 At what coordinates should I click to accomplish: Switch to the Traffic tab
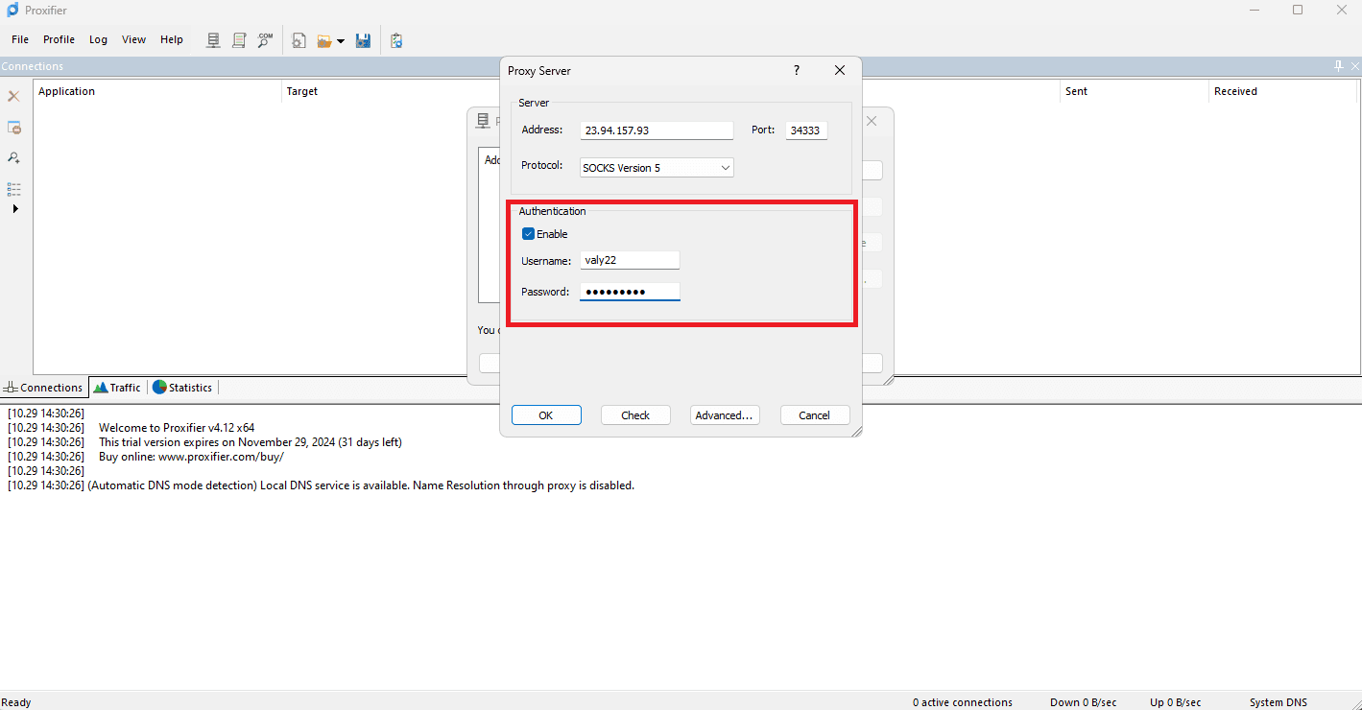click(117, 387)
